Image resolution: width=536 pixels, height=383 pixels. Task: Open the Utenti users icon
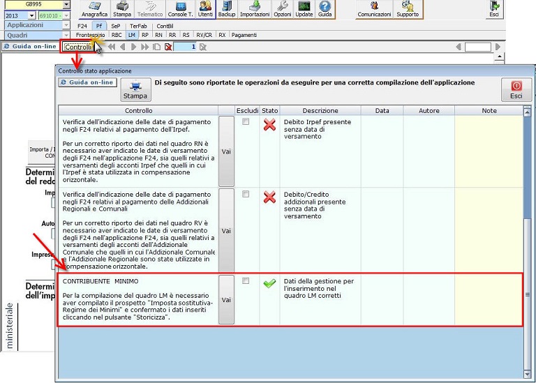[x=205, y=9]
